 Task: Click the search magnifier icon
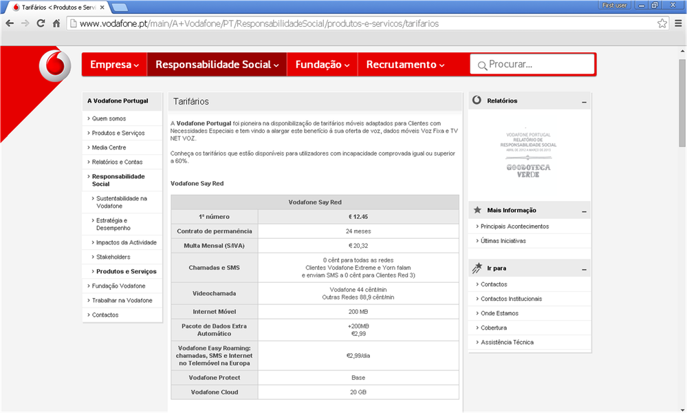(x=482, y=65)
